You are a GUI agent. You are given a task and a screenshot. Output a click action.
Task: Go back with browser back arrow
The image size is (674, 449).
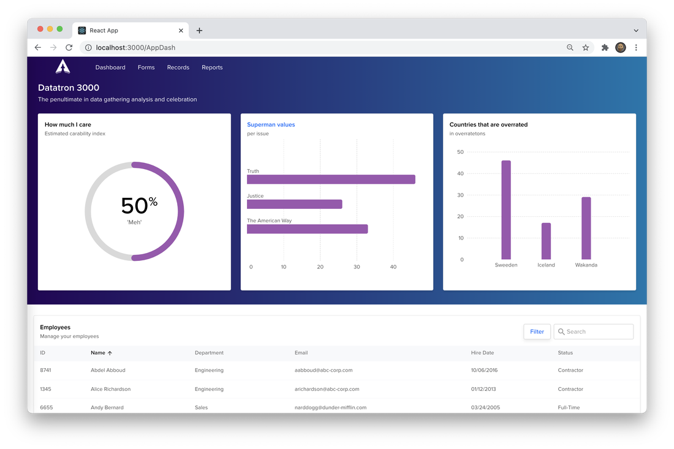coord(38,48)
